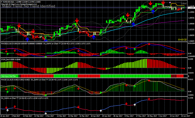
Task: Click the 1.09950 price scale label
Action: click(x=191, y=12)
